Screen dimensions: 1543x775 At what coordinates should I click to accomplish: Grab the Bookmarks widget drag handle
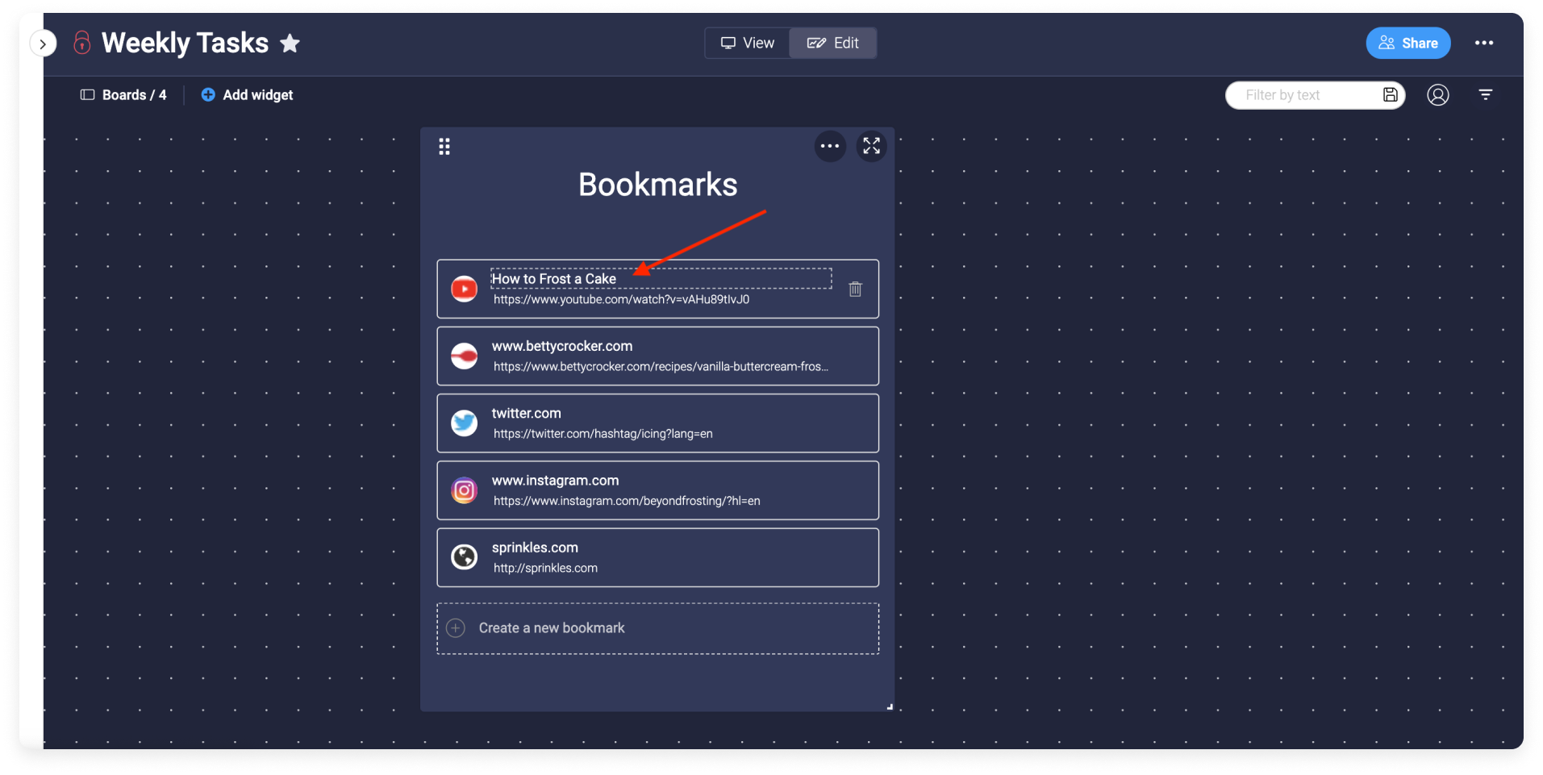click(x=444, y=147)
